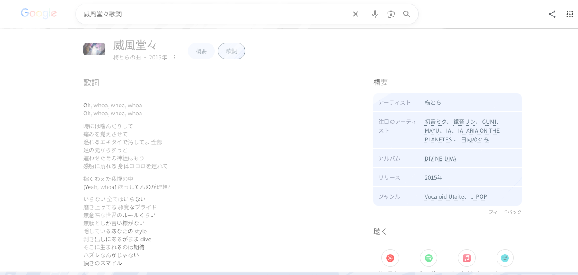Listen on Apple Music icon
578x275 pixels.
point(466,258)
